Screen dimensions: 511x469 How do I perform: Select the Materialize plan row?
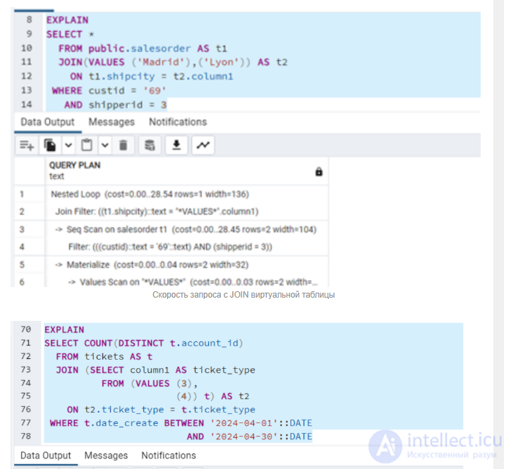pyautogui.click(x=187, y=264)
